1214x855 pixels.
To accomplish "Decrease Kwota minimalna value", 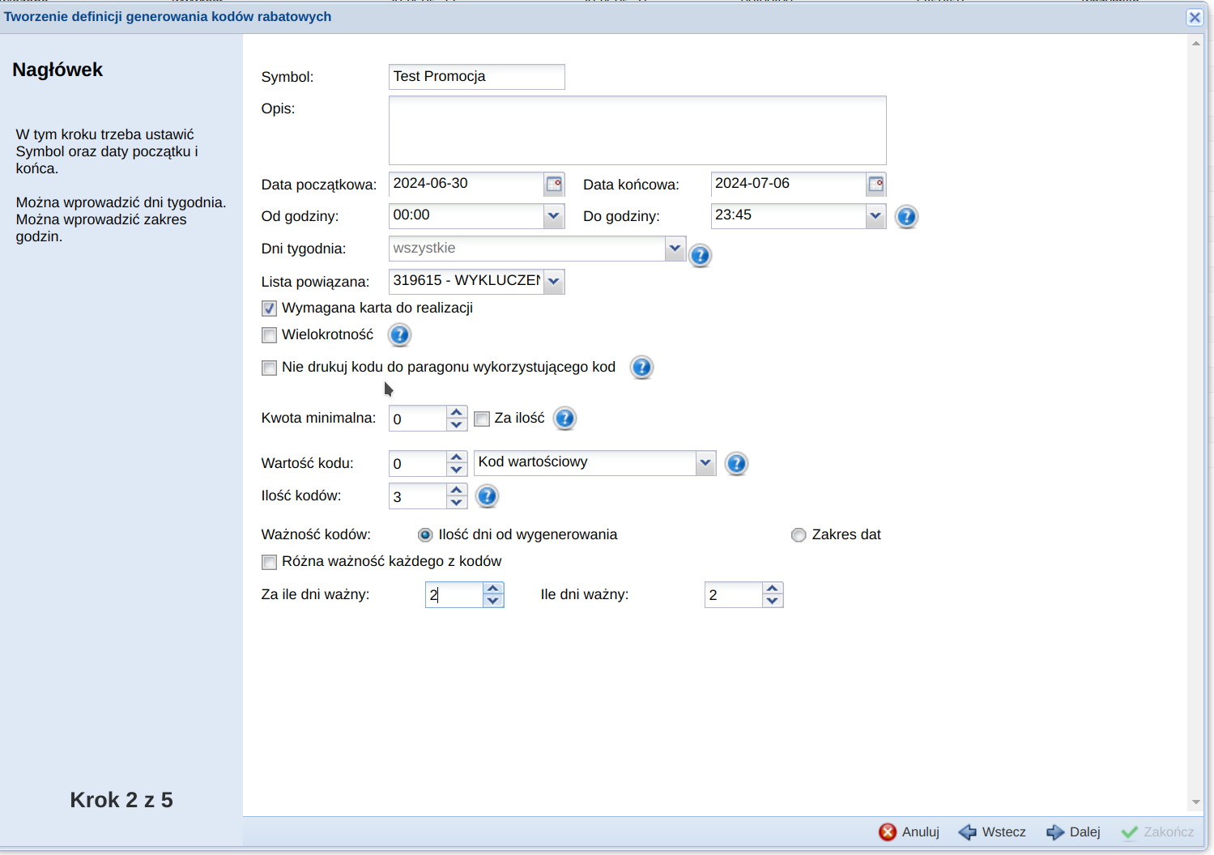I will point(457,425).
